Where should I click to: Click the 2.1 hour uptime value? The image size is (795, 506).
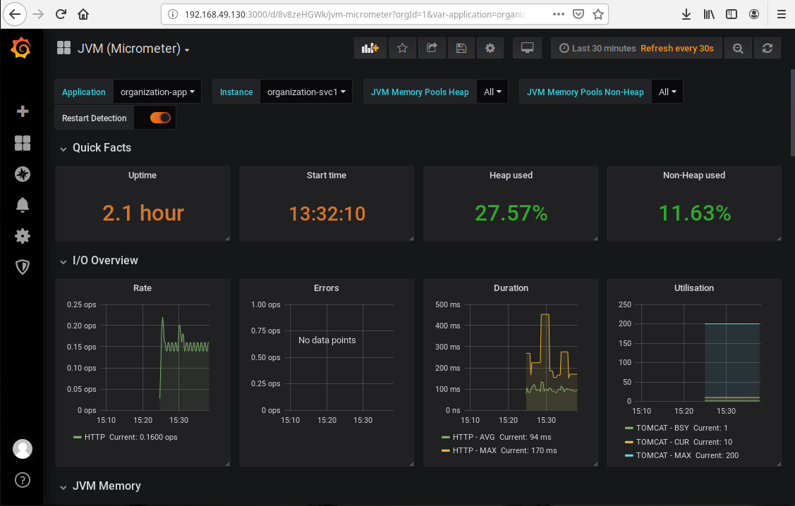(143, 213)
